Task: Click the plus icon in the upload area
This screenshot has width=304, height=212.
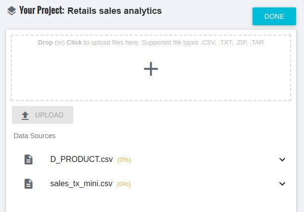Action: (x=151, y=69)
